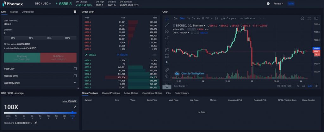Expand the GoodTillCancel dropdown
The image size is (324, 132).
[40, 83]
